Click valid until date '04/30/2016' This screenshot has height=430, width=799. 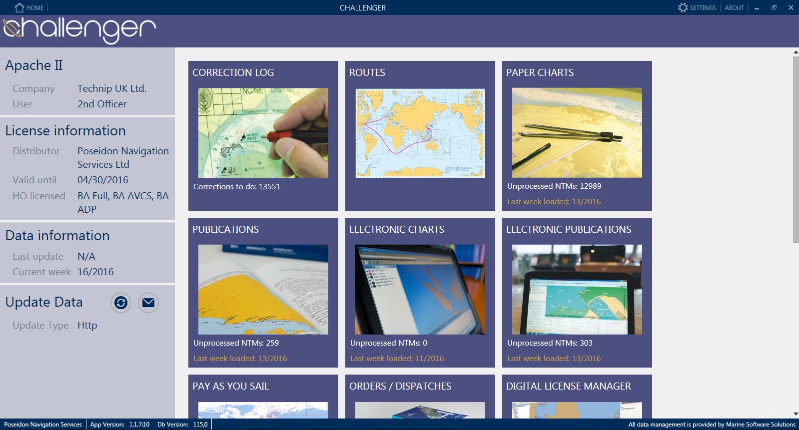point(103,180)
